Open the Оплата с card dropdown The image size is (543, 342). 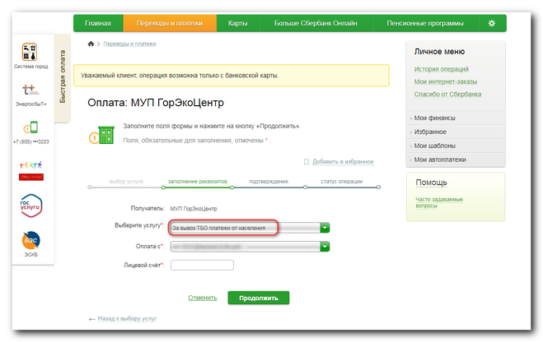point(325,246)
